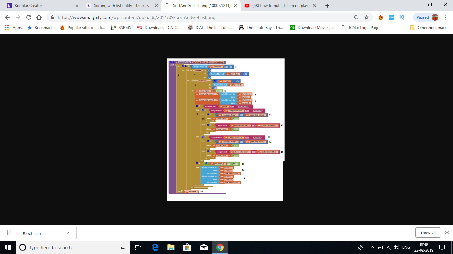The image size is (453, 254).
Task: Open the IQ extension
Action: (x=402, y=17)
